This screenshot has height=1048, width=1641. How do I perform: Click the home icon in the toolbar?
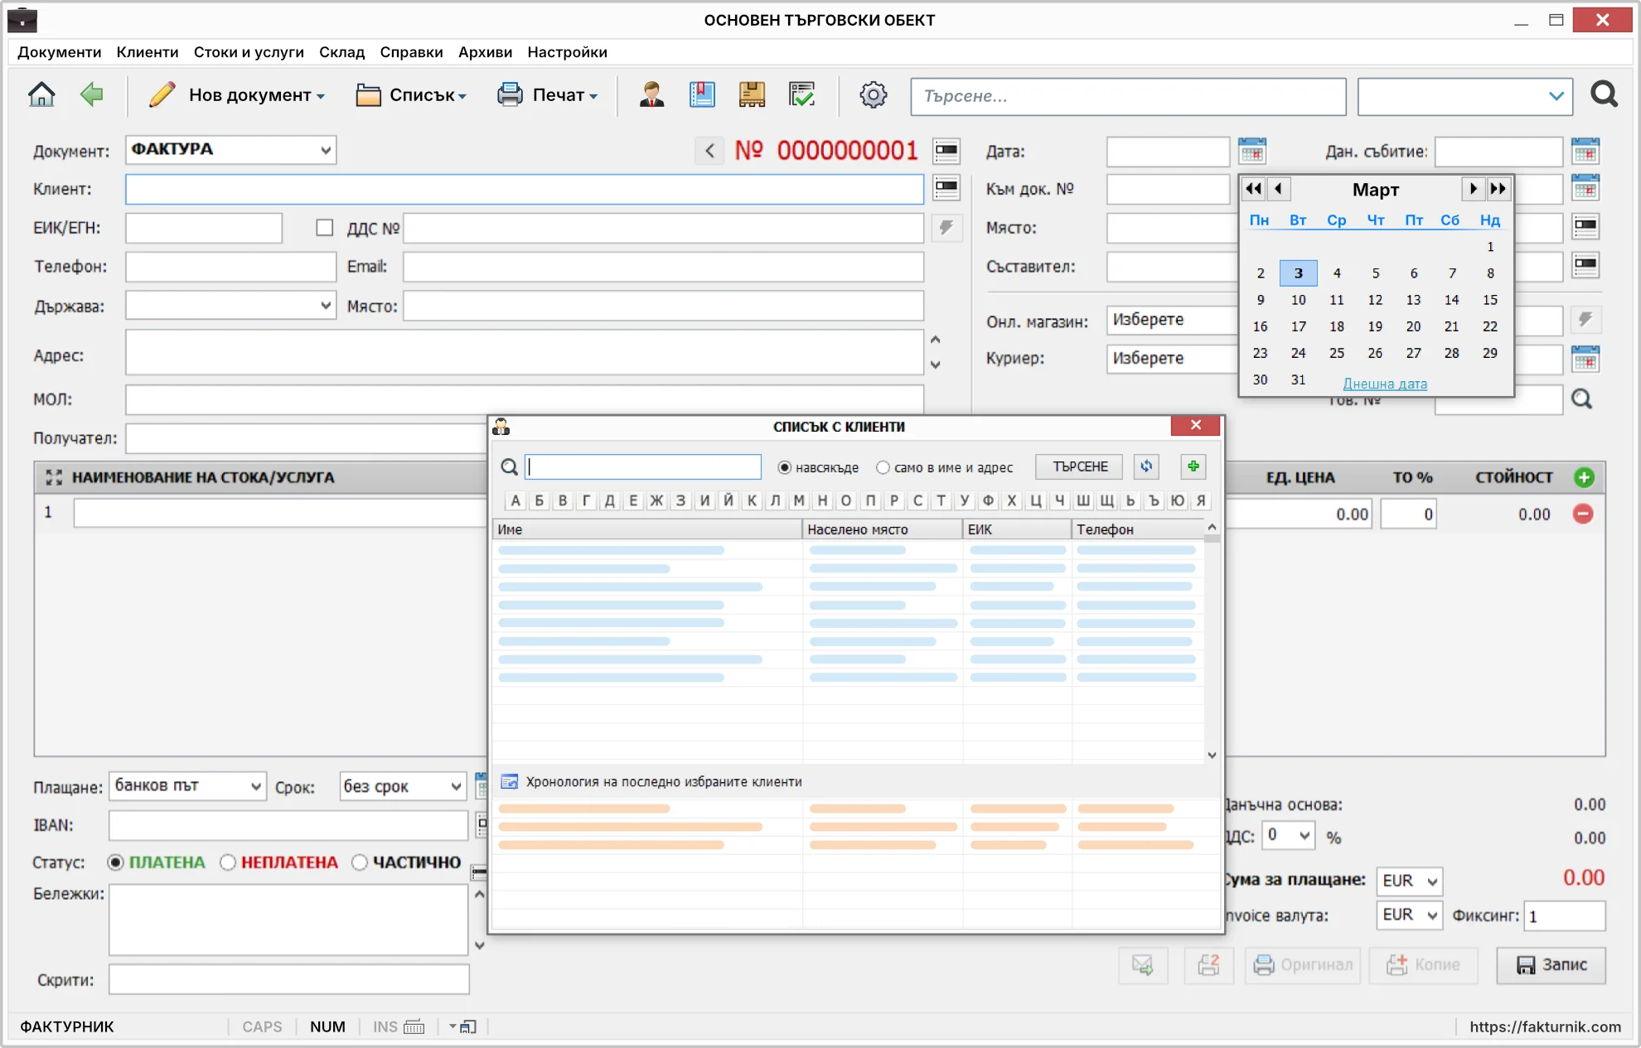(x=41, y=94)
